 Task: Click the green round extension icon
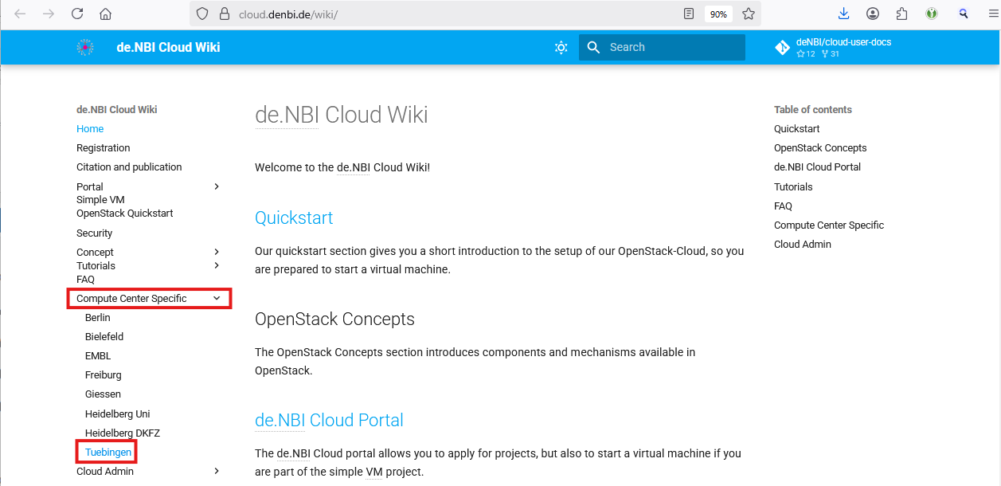932,14
